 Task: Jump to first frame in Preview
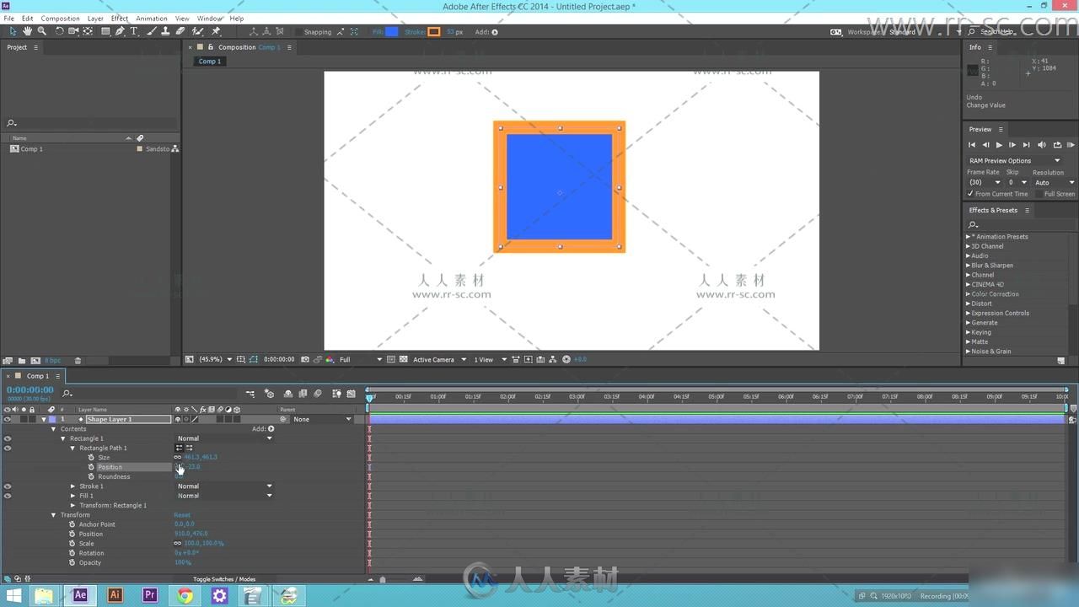[971, 145]
